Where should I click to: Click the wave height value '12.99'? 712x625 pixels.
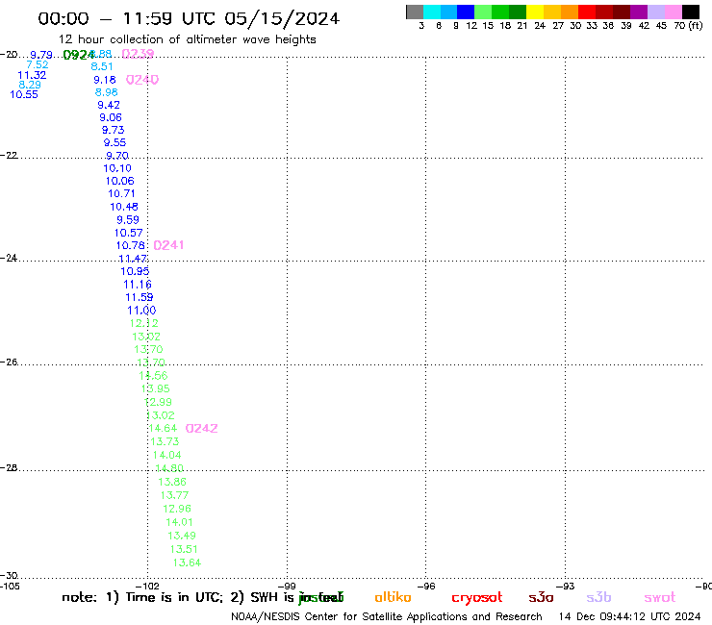point(158,402)
